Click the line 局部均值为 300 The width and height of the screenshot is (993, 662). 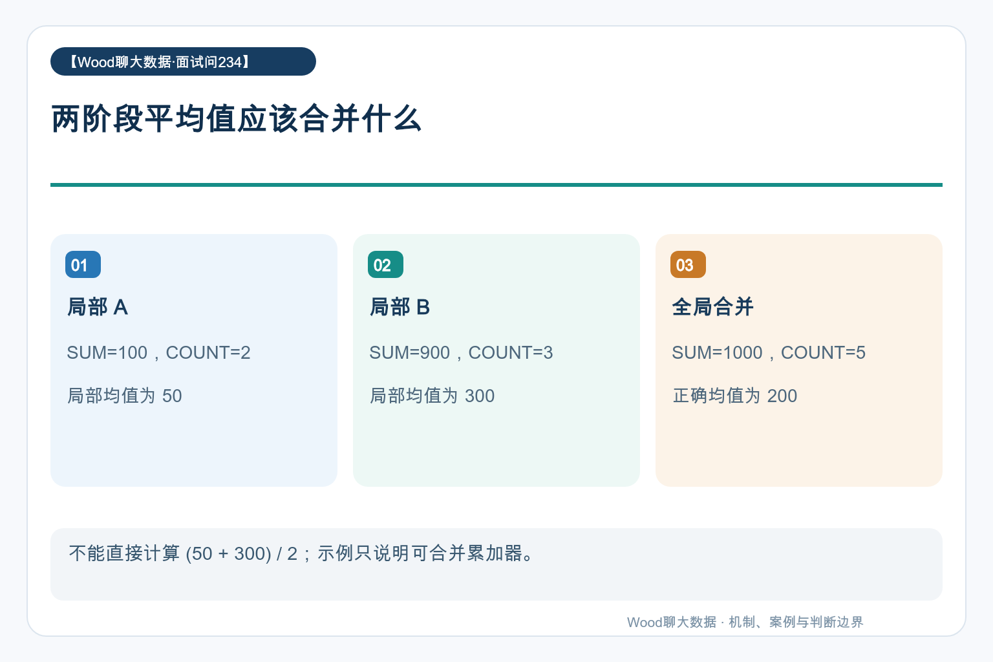[432, 396]
